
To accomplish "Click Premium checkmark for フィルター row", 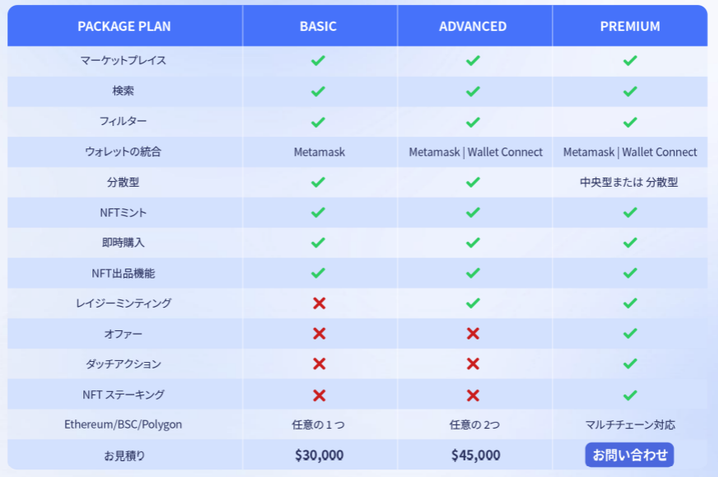I will coord(630,122).
